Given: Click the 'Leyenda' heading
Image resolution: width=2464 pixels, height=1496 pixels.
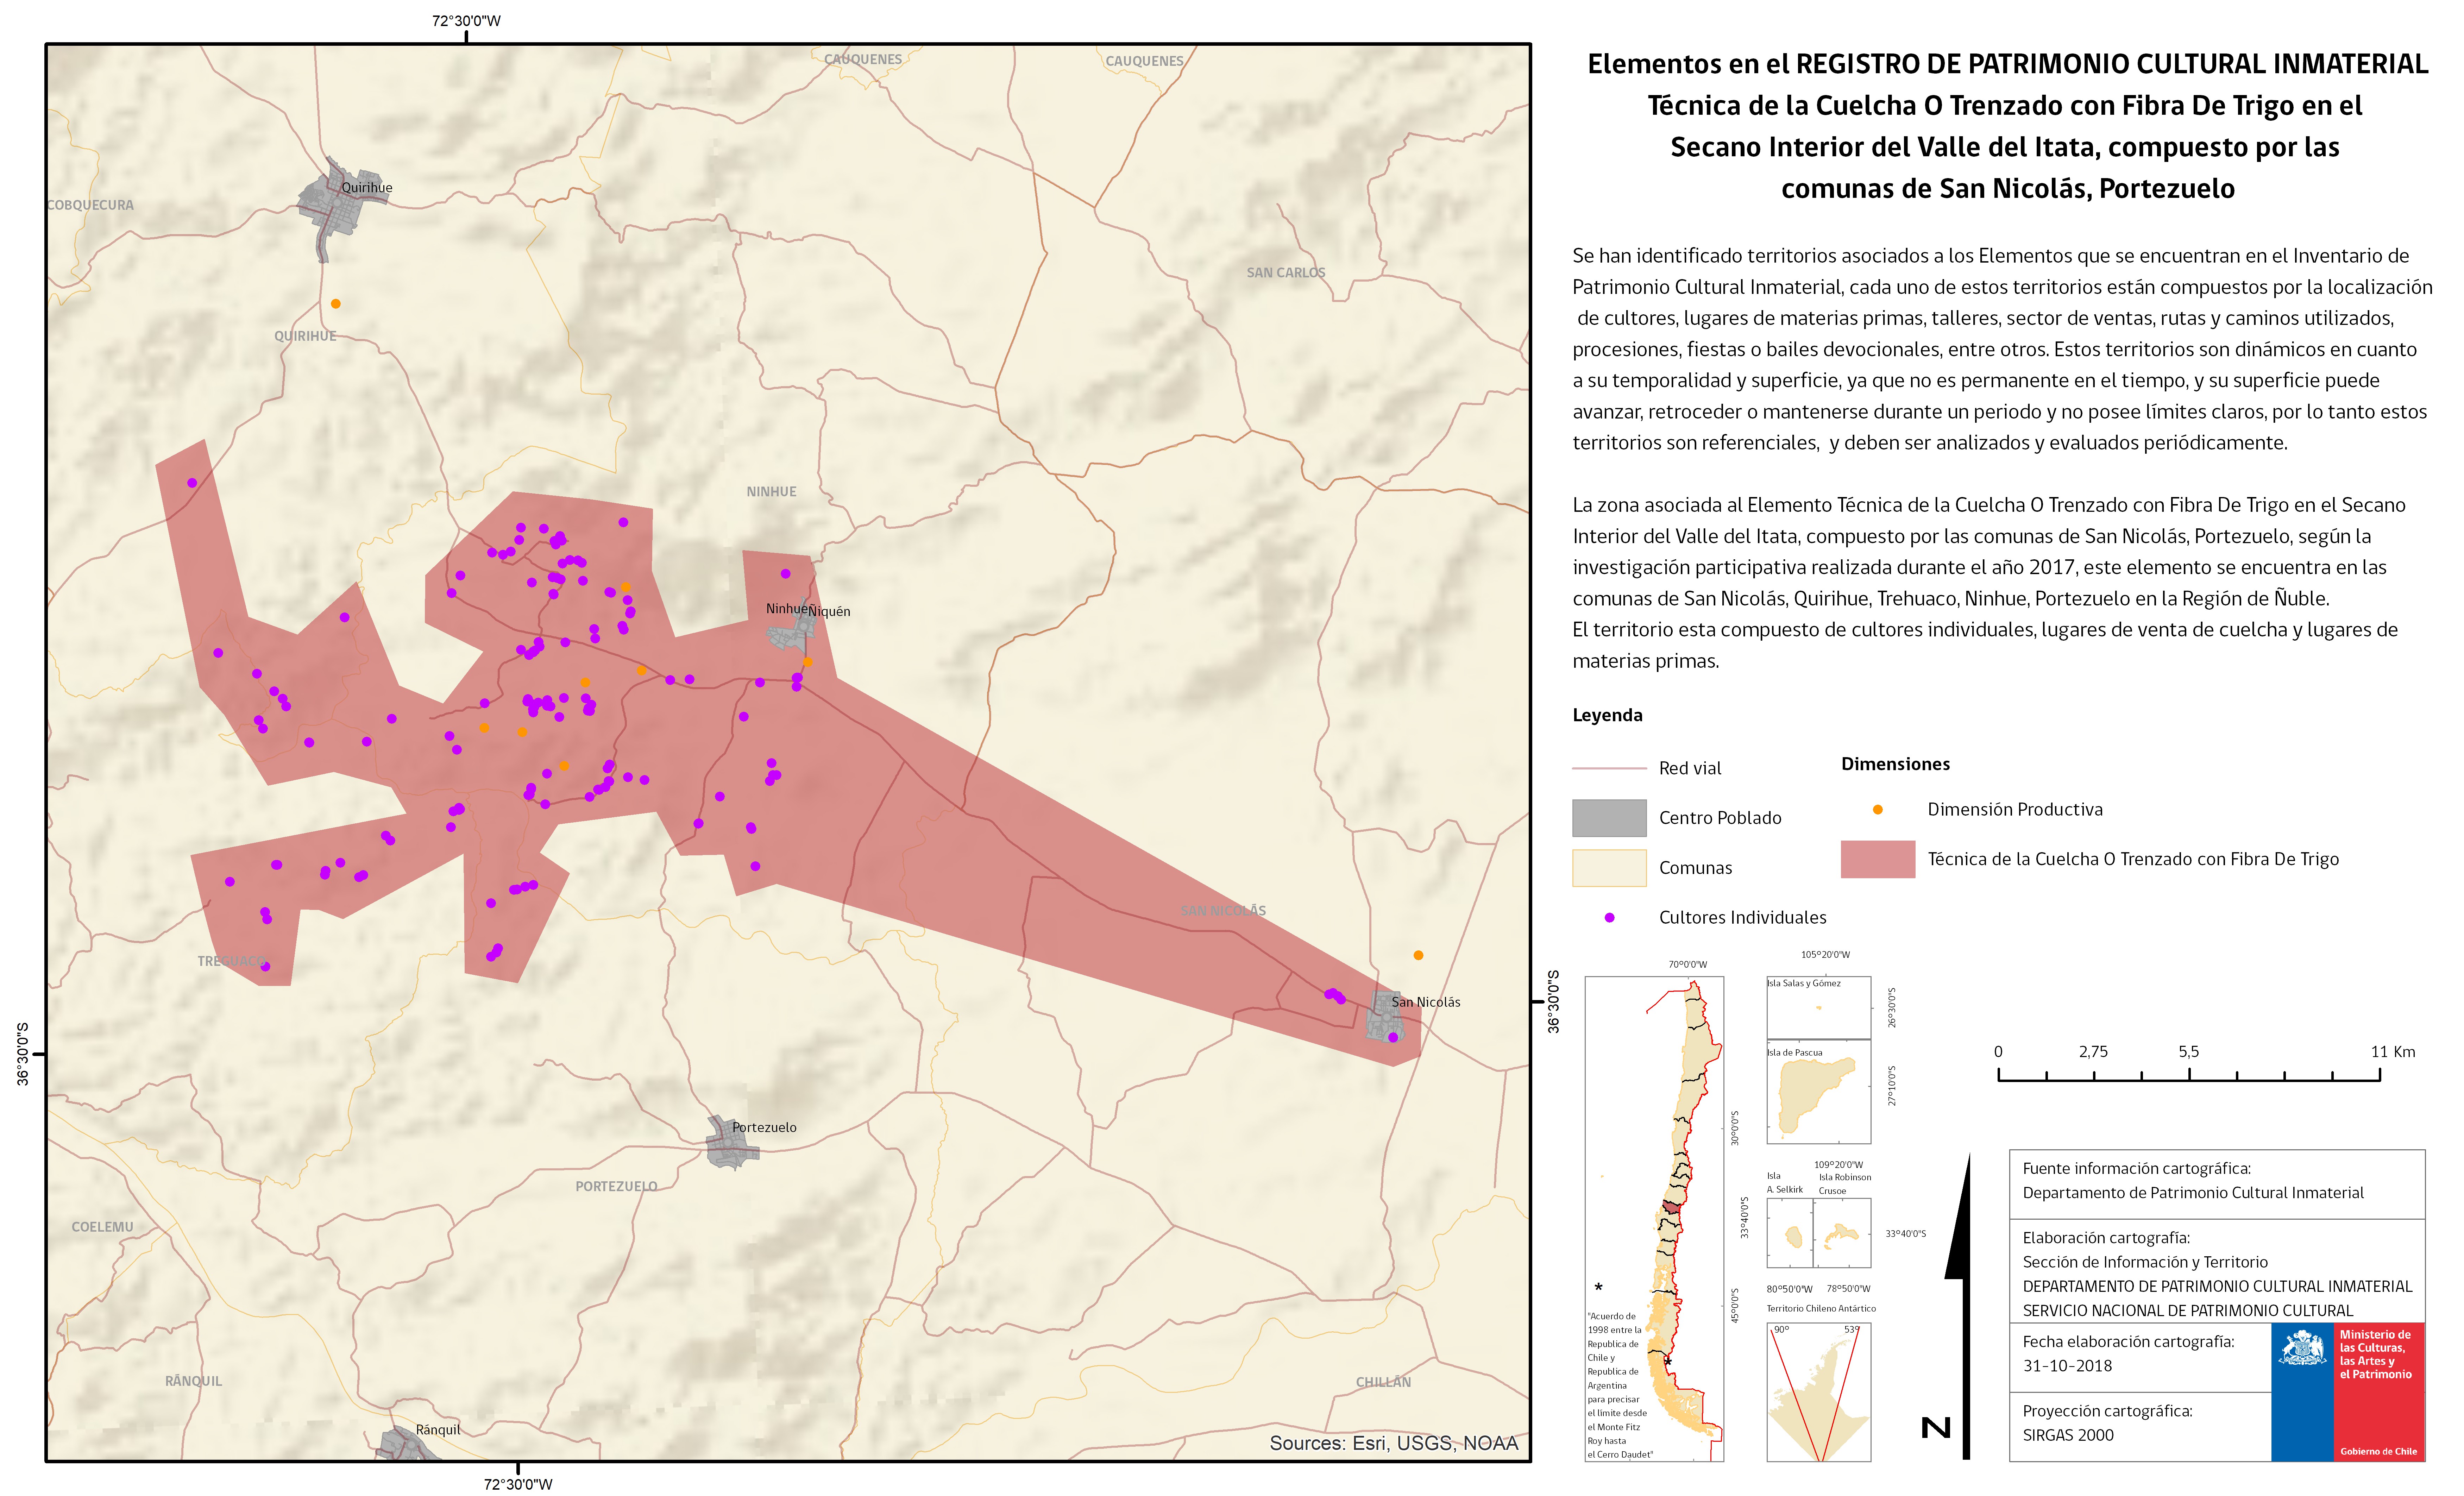Looking at the screenshot, I should pyautogui.click(x=1607, y=715).
